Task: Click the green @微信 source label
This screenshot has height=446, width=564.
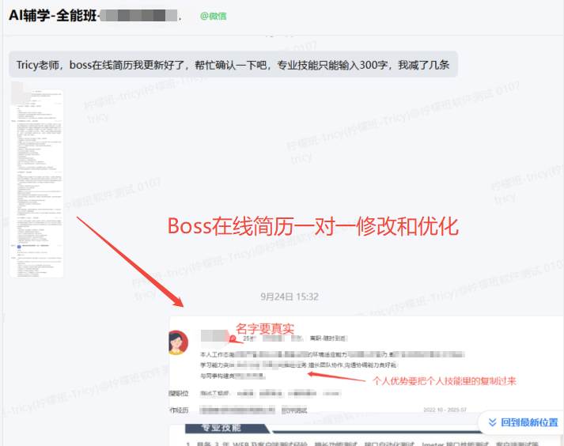Action: [213, 15]
